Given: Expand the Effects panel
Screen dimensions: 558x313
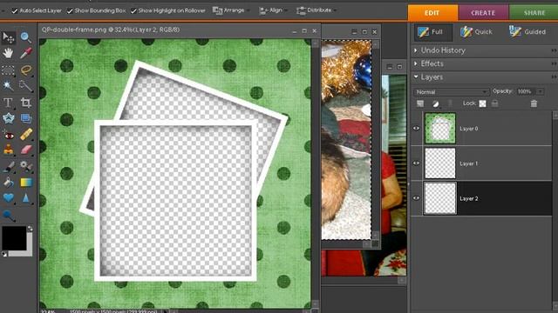Looking at the screenshot, I should click(x=416, y=63).
